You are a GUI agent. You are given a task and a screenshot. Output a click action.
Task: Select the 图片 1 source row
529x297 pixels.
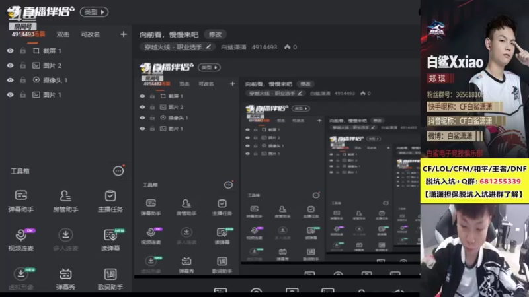(65, 94)
